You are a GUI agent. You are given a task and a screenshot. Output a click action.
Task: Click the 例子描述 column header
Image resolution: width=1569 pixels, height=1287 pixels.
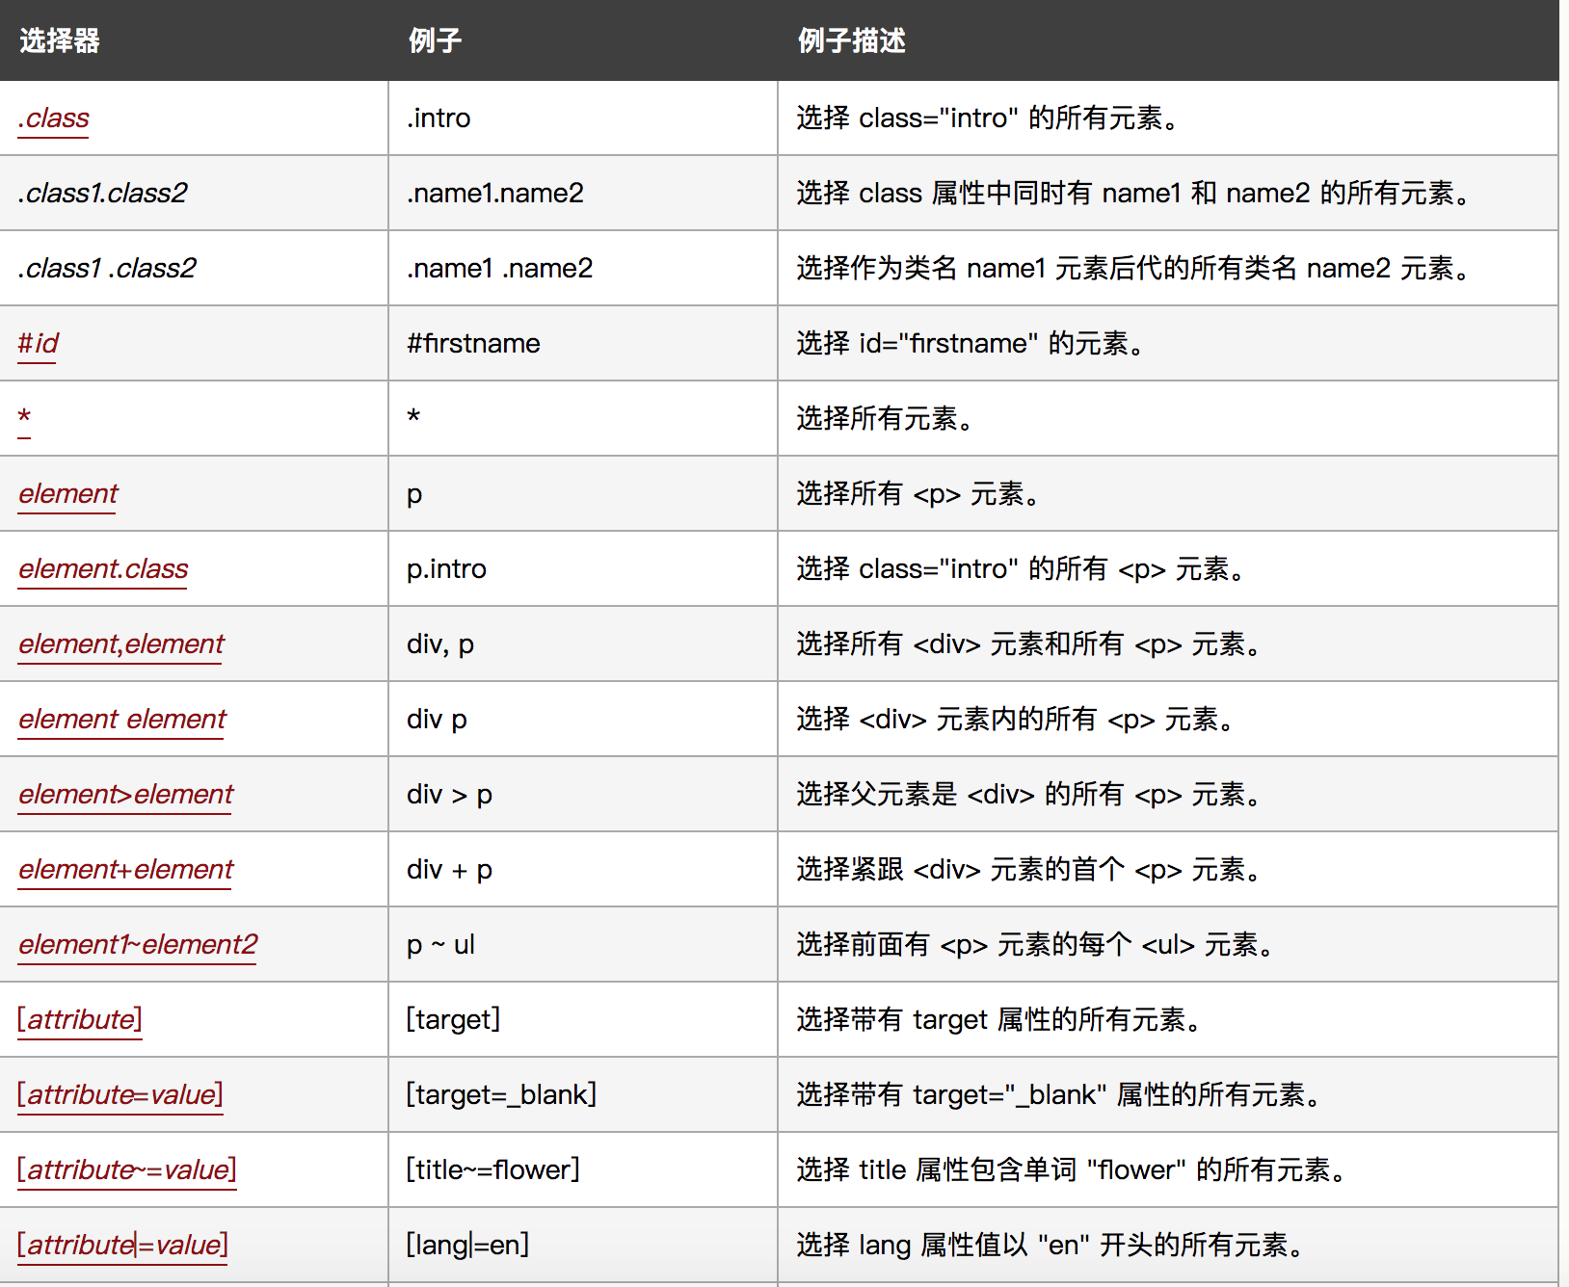[x=851, y=40]
